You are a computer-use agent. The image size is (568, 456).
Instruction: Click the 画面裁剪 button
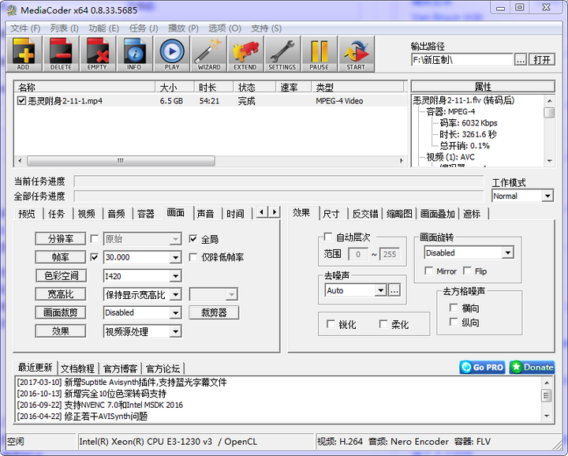[61, 312]
